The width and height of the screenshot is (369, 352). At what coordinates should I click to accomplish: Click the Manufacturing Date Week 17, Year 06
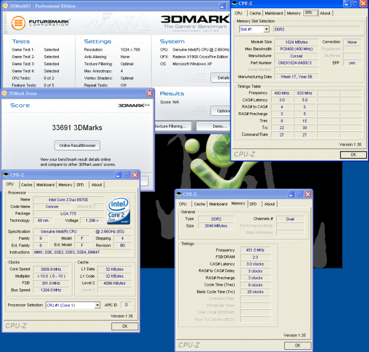[x=296, y=77]
